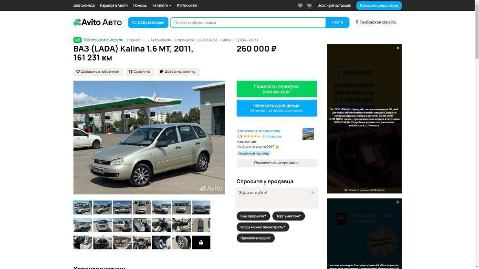Screen dimensions: 479x269
Task: Select quick reply Торг уместен?
Action: pyautogui.click(x=288, y=216)
